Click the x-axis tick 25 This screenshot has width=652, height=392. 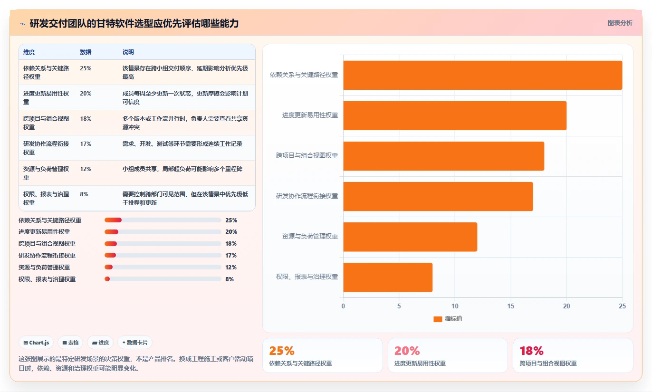pos(622,306)
